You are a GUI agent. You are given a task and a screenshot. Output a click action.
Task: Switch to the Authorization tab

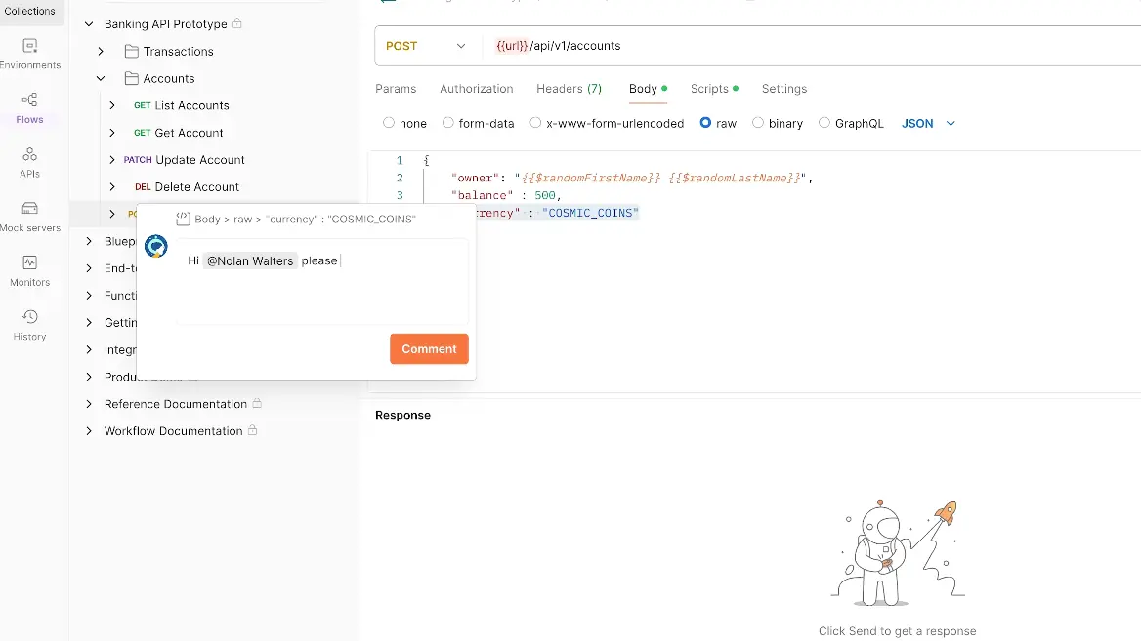coord(477,89)
